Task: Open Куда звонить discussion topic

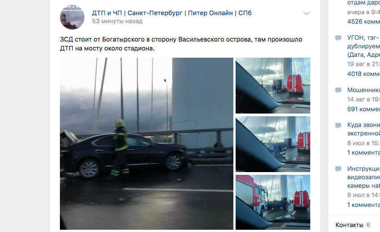Action: [x=363, y=129]
